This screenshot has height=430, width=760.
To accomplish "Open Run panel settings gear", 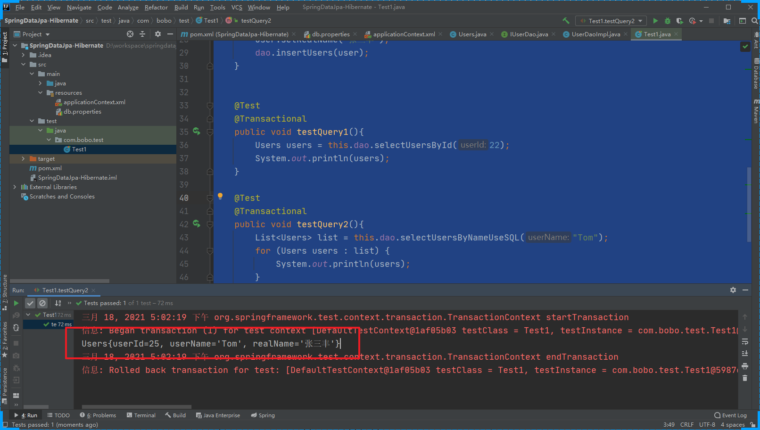I will (x=733, y=290).
